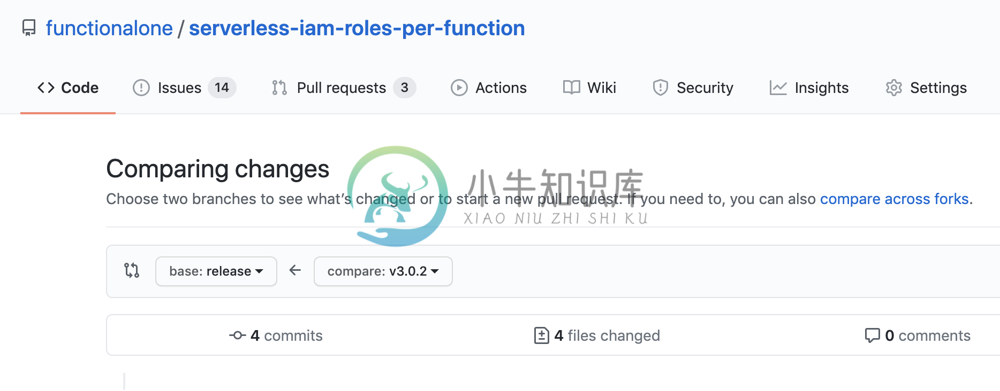The height and width of the screenshot is (391, 1000).
Task: Click the Code angle-brackets icon
Action: click(x=46, y=88)
